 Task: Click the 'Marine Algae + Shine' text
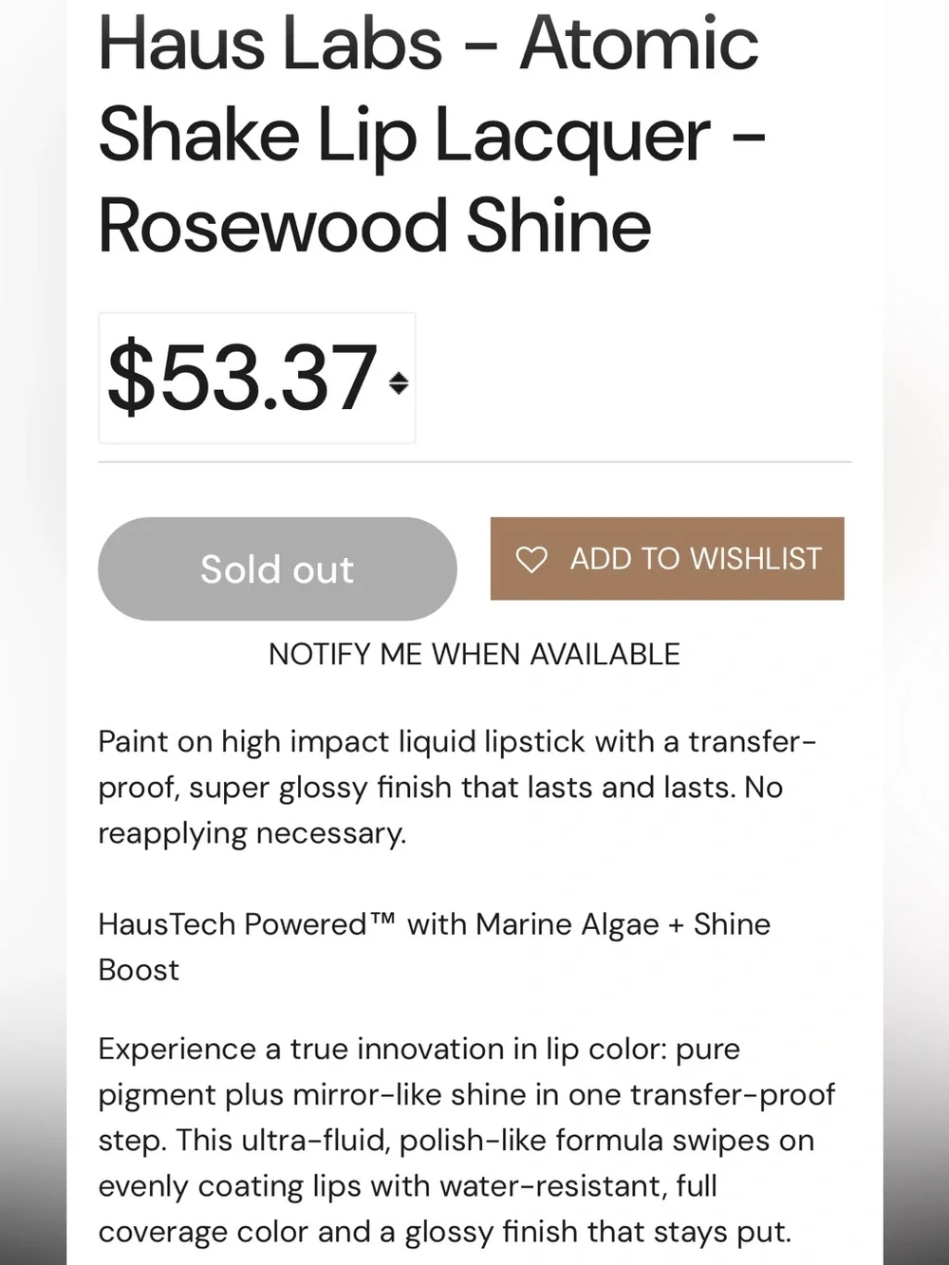pyautogui.click(x=623, y=923)
